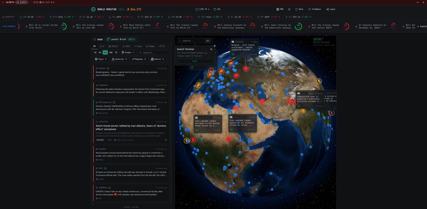This screenshot has width=427, height=209.
Task: Click the Help question mark icon
Action: [x=296, y=9]
